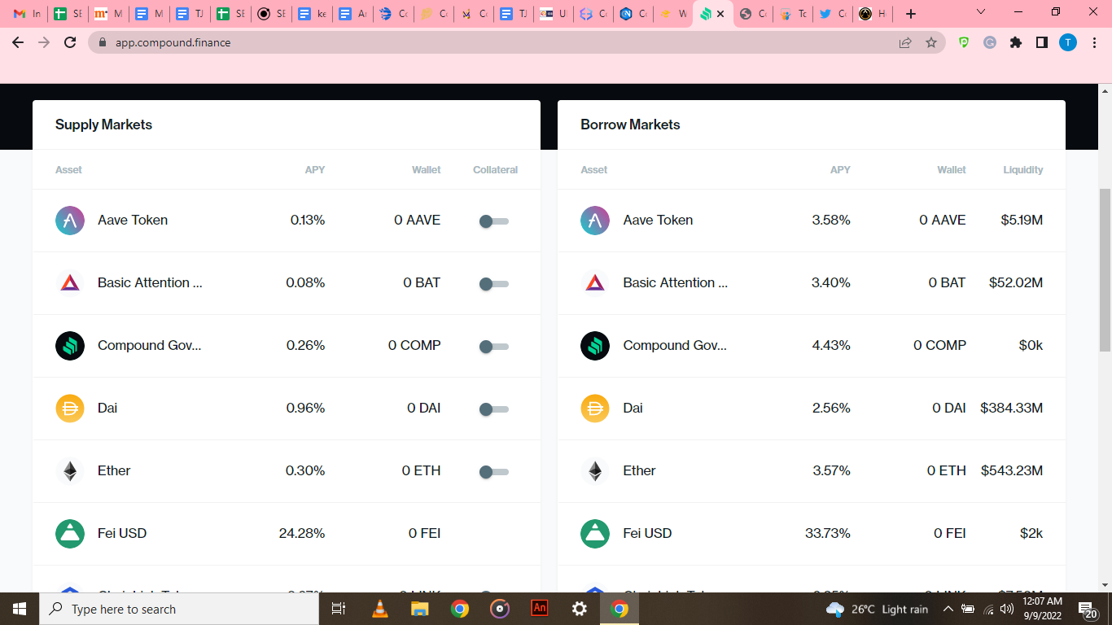Open the Chrome tab search dropdown
Viewport: 1112px width, 625px height.
tap(981, 12)
